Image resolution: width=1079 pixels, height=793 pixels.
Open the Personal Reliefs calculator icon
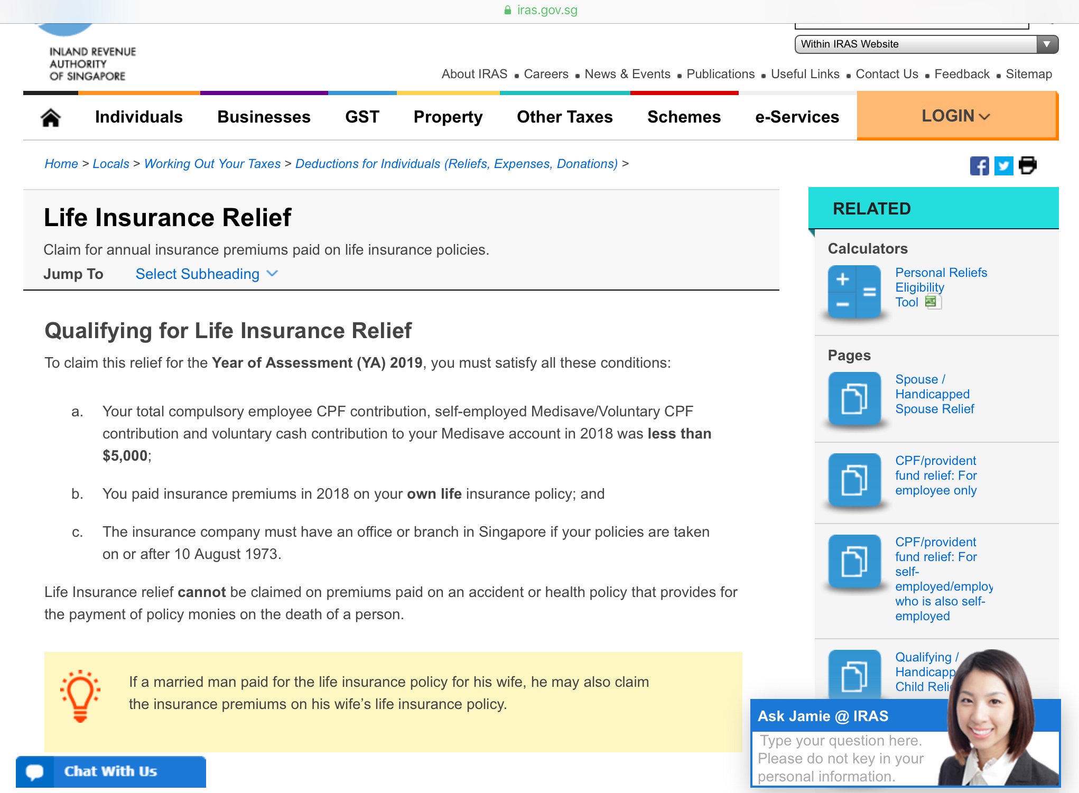pyautogui.click(x=854, y=292)
